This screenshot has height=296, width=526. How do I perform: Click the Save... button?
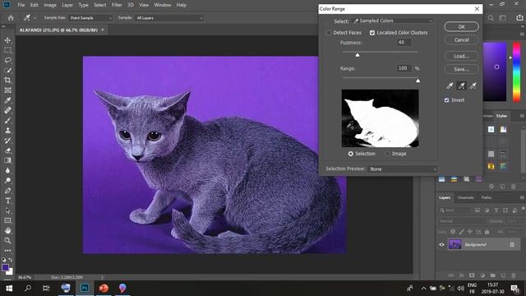pos(462,69)
